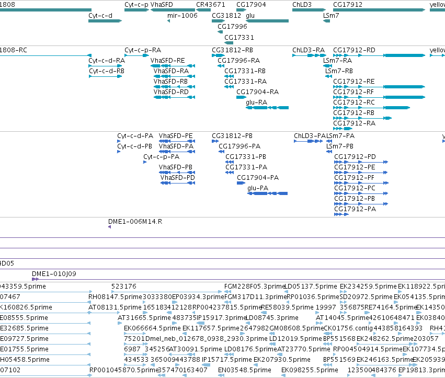This screenshot has width=445, height=378.
Task: Select the VhaSFD-RE transcript label
Action: tap(168, 61)
